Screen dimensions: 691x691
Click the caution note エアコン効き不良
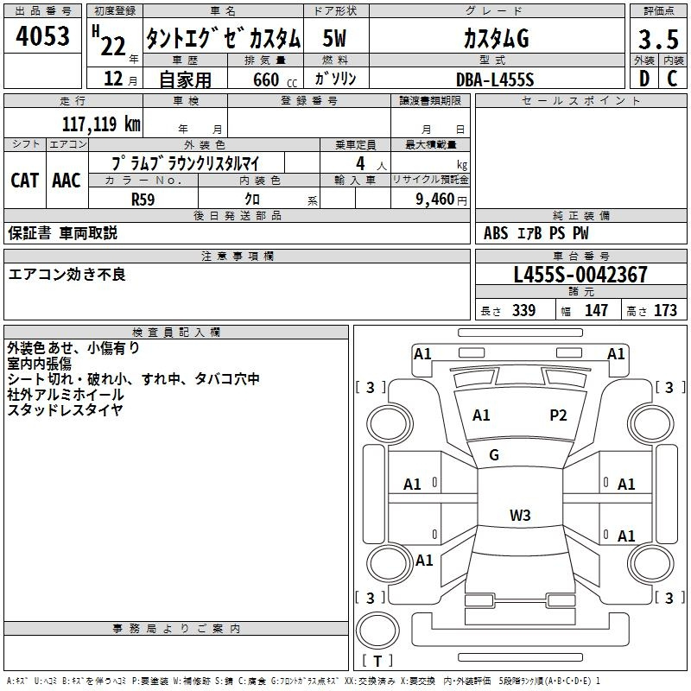(67, 275)
